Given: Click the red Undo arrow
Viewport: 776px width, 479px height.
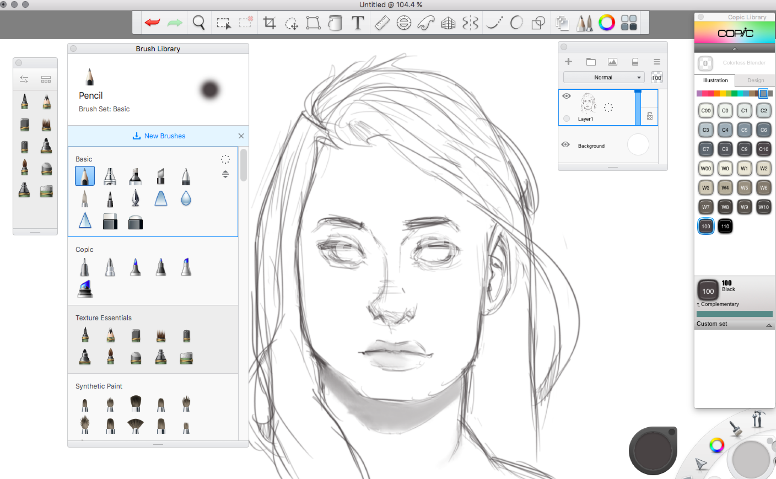Looking at the screenshot, I should [152, 23].
